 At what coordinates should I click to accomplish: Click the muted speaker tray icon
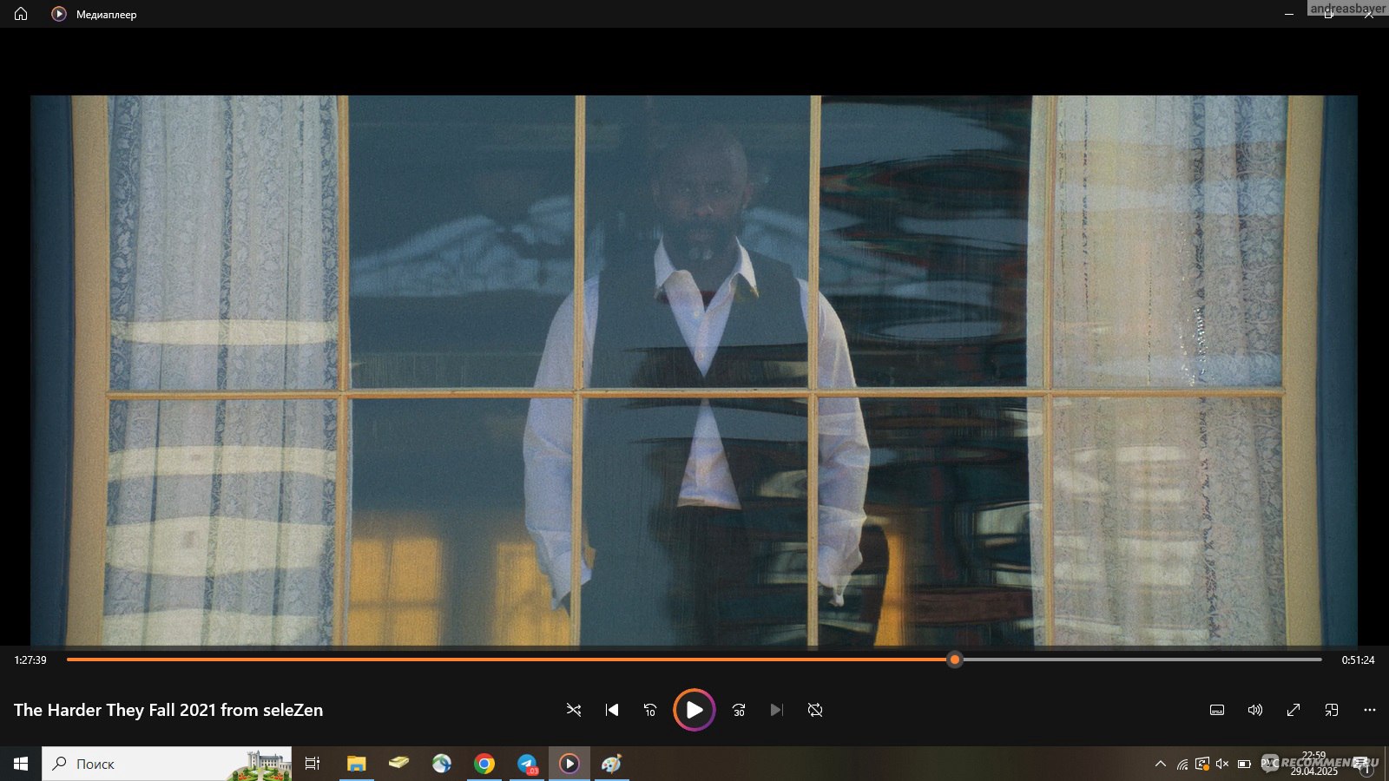tap(1222, 764)
